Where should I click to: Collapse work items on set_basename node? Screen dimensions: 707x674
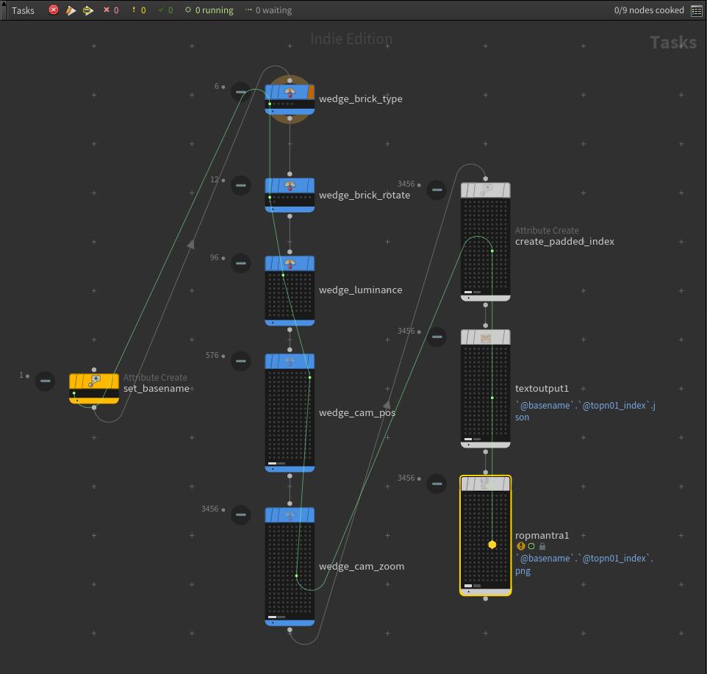pyautogui.click(x=45, y=381)
